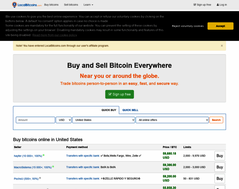The image size is (239, 189).
Task: Reject voluntary cookies
Action: coord(188,26)
